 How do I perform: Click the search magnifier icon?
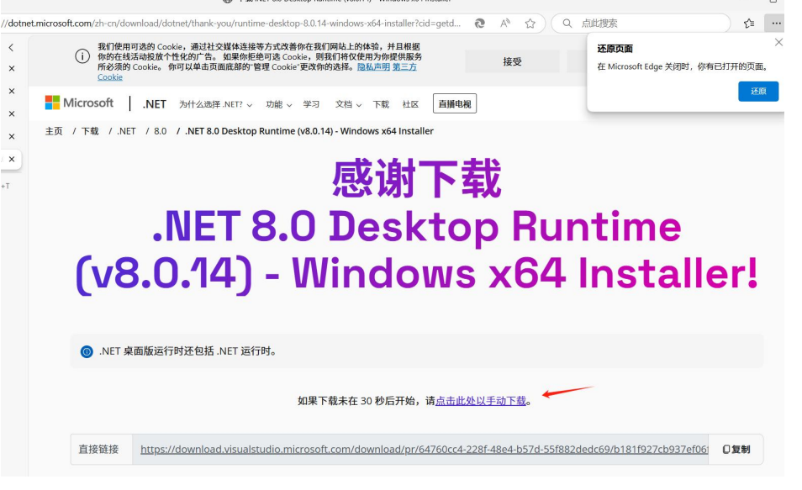(x=567, y=23)
